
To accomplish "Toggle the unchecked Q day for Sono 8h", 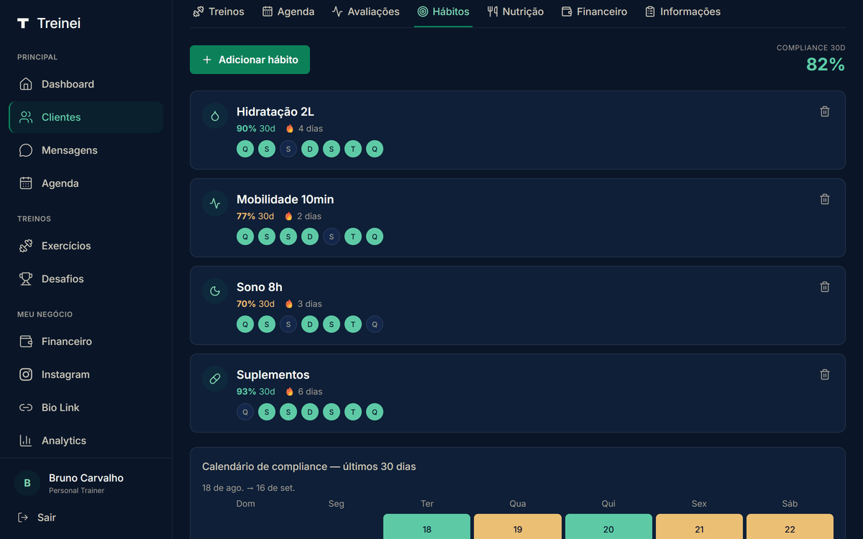I will (375, 324).
